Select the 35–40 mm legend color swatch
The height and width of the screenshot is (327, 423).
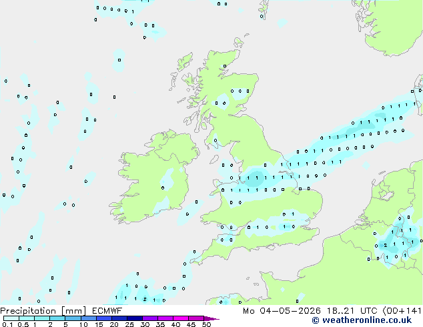[165, 318]
